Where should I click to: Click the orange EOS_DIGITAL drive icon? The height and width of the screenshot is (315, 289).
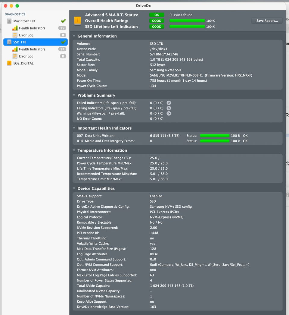tap(9, 63)
